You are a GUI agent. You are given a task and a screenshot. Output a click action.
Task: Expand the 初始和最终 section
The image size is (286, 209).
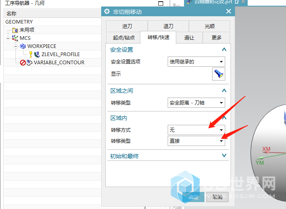(x=224, y=156)
